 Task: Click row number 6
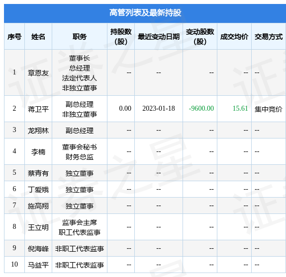coord(14,189)
